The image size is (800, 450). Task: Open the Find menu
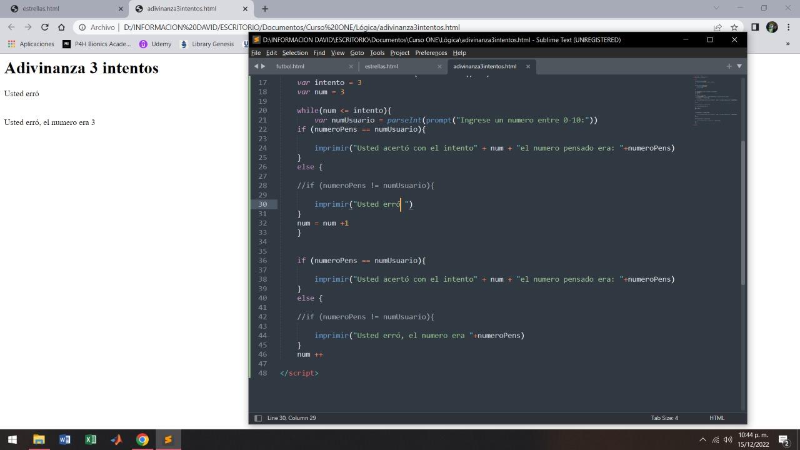319,52
